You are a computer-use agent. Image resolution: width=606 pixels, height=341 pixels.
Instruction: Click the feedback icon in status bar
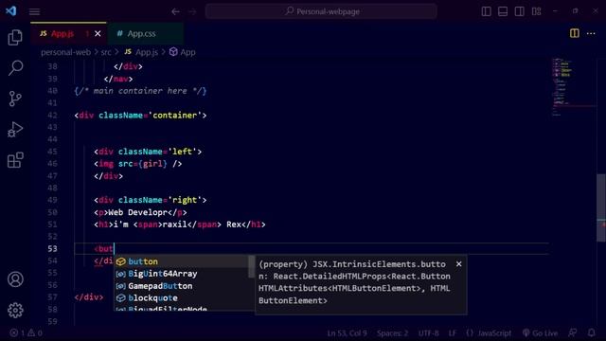[x=573, y=332]
